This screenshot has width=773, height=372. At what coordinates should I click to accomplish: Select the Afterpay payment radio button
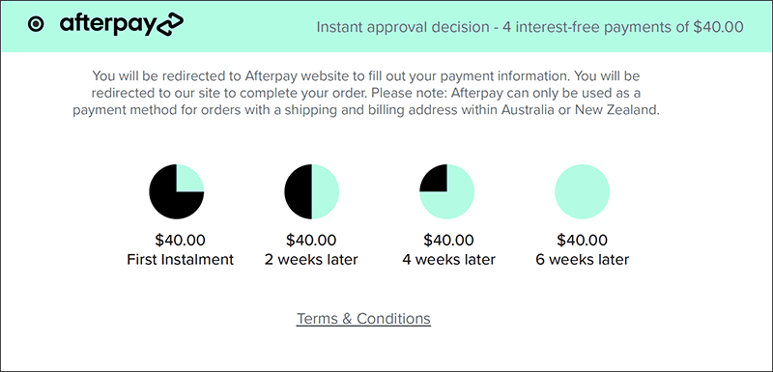click(x=36, y=24)
